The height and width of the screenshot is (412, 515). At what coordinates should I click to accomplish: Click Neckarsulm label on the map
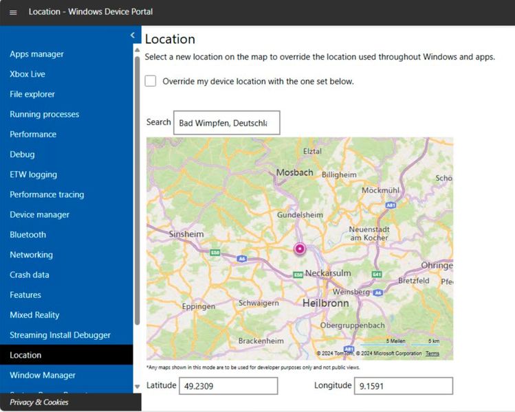coord(328,273)
